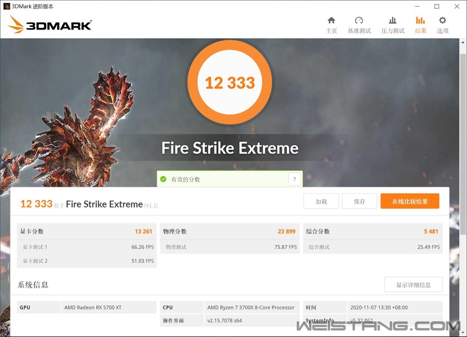
Task: Compare results online with orange button
Action: [x=409, y=201]
